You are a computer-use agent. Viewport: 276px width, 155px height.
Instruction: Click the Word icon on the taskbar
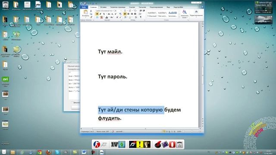tap(84, 152)
